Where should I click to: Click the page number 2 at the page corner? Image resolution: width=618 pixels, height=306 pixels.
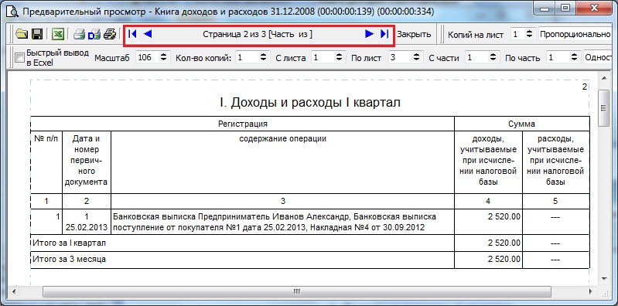(x=585, y=87)
